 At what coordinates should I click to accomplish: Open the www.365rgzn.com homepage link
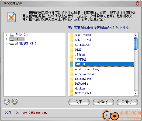[x=35, y=113]
